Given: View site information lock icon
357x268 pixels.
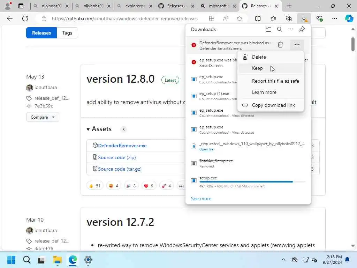Looking at the screenshot, I should tap(44, 18).
